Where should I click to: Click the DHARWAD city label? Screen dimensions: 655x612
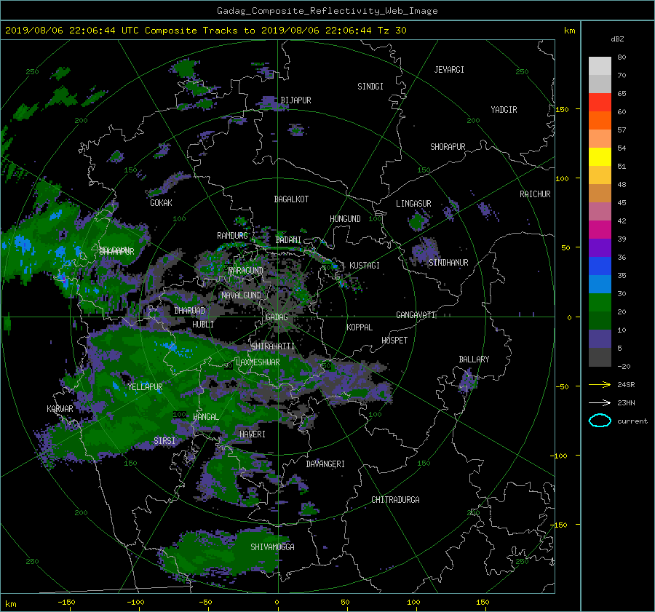point(190,311)
